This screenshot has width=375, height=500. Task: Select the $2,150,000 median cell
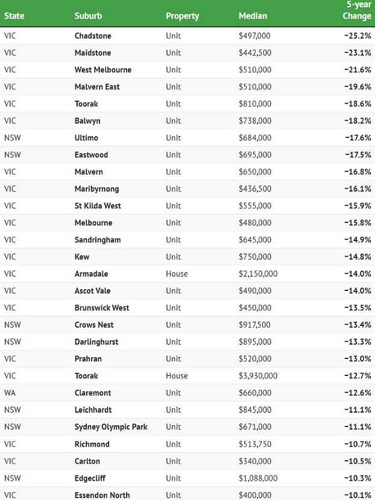click(258, 273)
